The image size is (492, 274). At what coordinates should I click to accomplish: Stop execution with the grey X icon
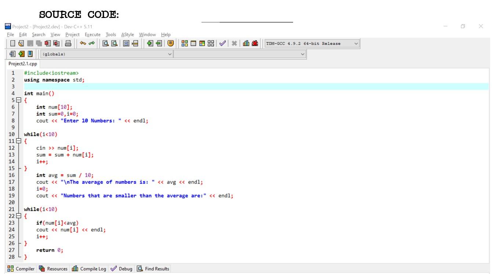point(234,44)
